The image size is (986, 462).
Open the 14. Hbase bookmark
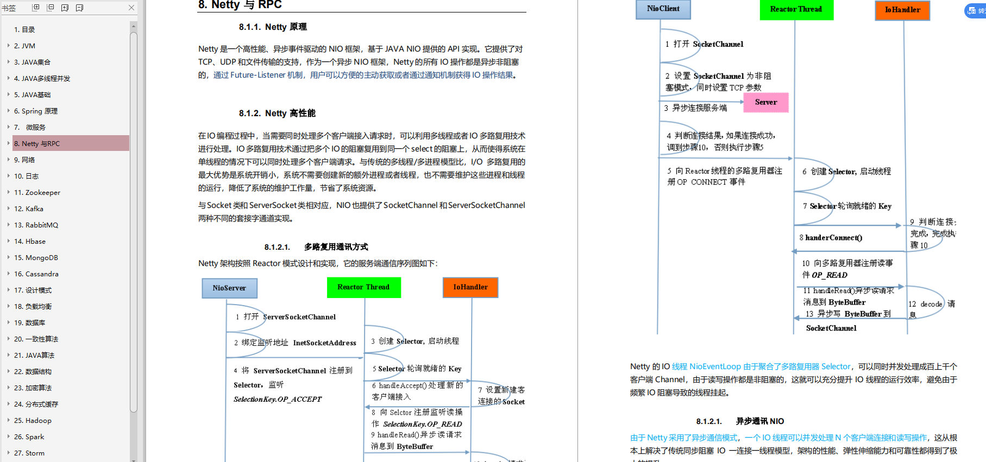click(x=30, y=241)
